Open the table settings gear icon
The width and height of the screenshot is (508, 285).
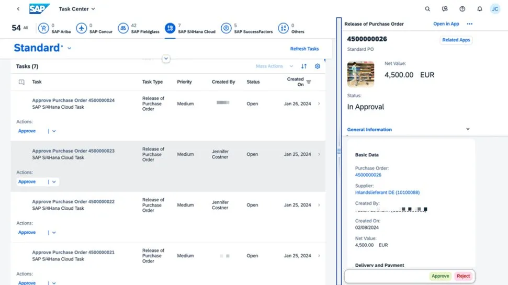317,66
